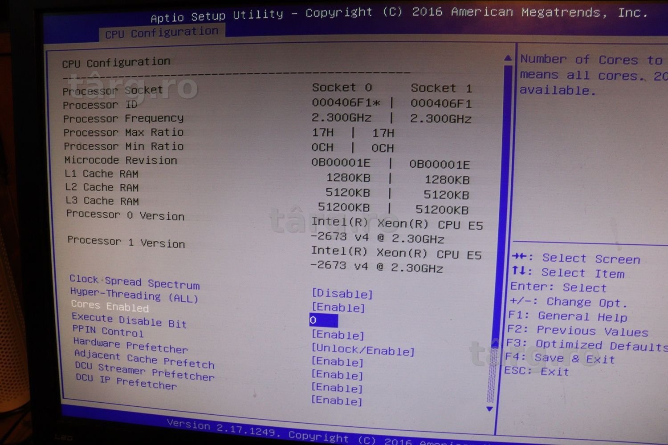
Task: Click the Processor Min Ratio label
Action: pyautogui.click(x=124, y=146)
